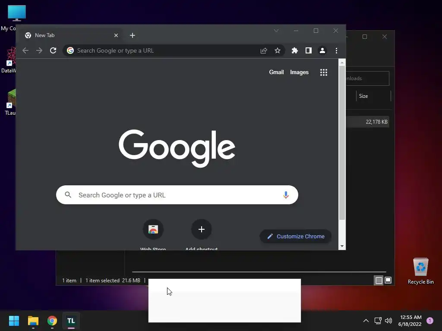
Task: Click the '1 item' status bar text
Action: (x=69, y=280)
